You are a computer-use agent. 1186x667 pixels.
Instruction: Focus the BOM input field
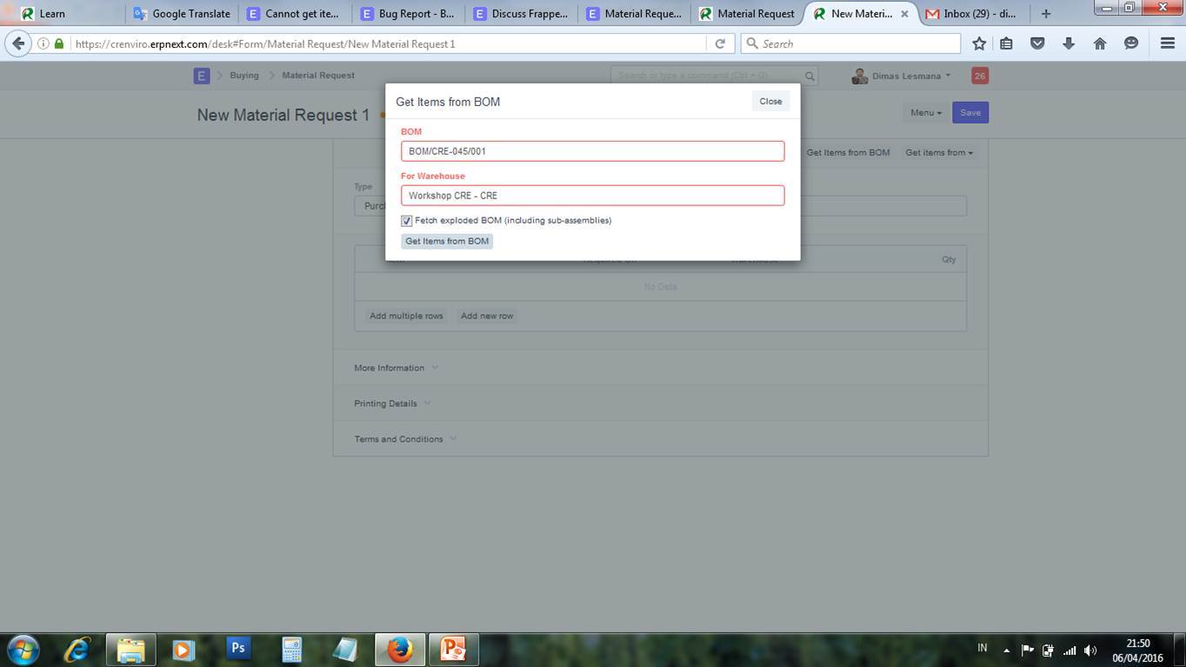592,151
